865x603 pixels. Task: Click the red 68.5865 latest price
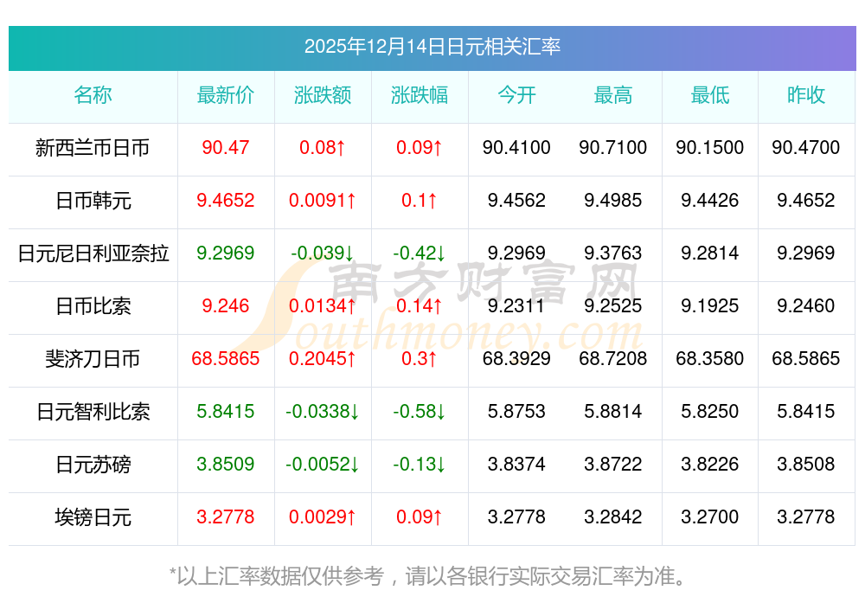pos(226,358)
